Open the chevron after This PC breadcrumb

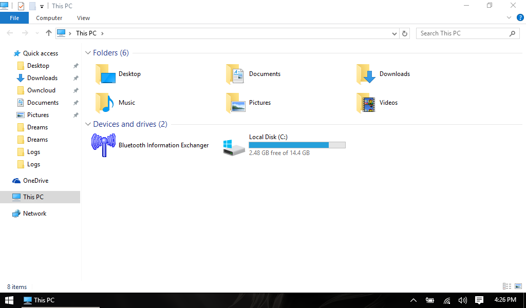(102, 33)
